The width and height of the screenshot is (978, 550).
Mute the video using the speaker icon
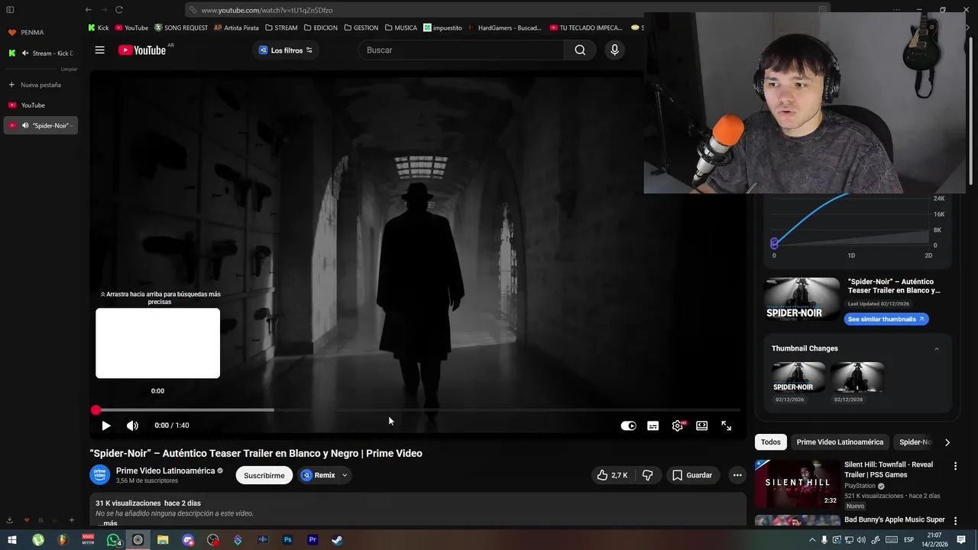click(x=132, y=425)
